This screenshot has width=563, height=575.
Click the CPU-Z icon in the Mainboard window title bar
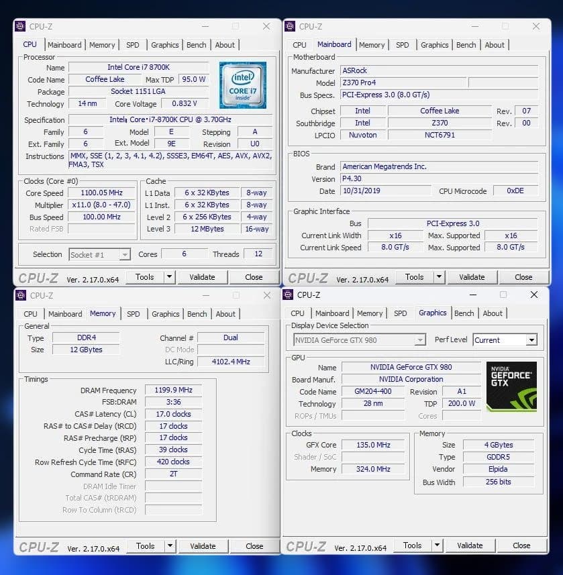click(x=289, y=26)
